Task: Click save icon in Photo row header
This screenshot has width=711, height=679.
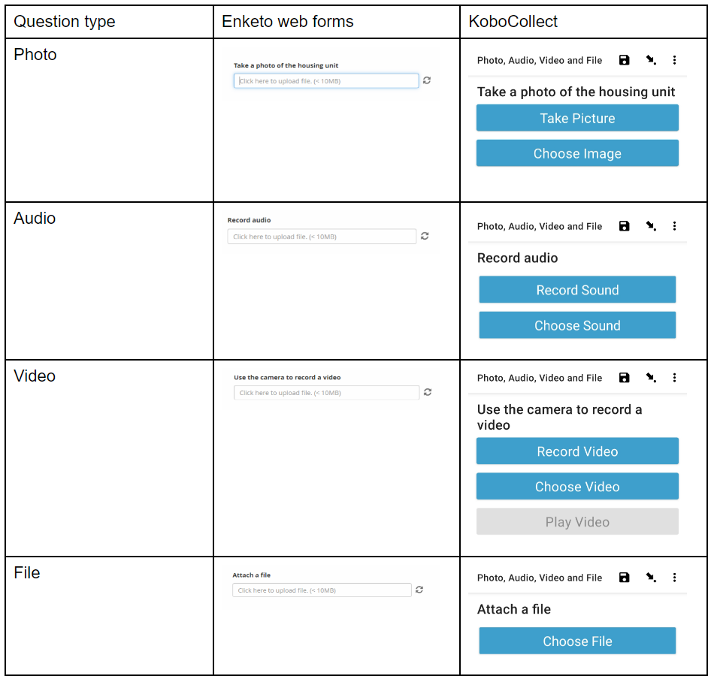Action: click(624, 60)
